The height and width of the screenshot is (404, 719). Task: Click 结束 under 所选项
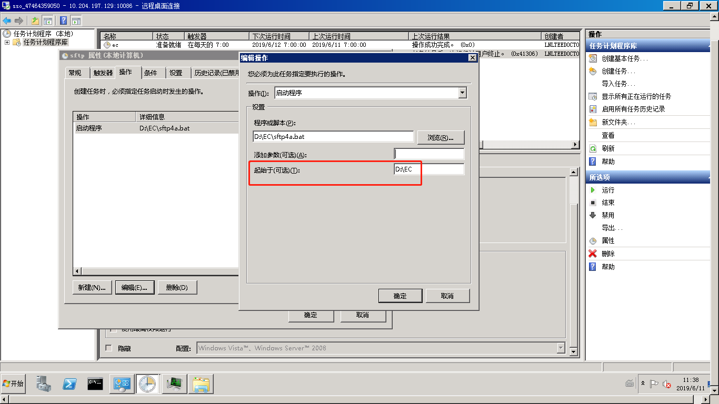coord(608,203)
